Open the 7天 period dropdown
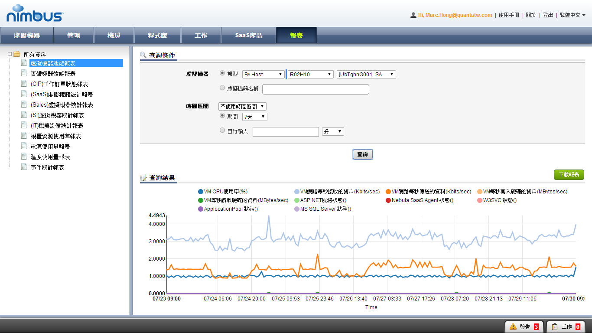This screenshot has height=333, width=592. (254, 117)
